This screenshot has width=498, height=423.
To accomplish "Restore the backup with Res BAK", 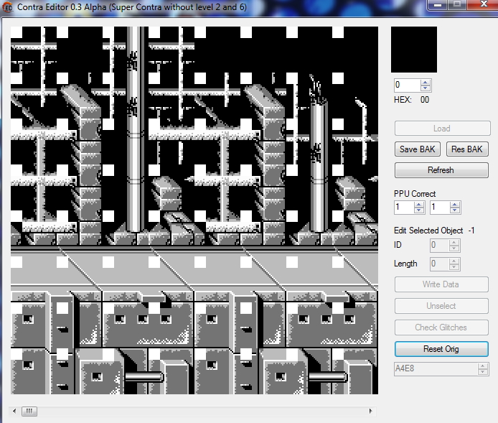I will click(467, 149).
